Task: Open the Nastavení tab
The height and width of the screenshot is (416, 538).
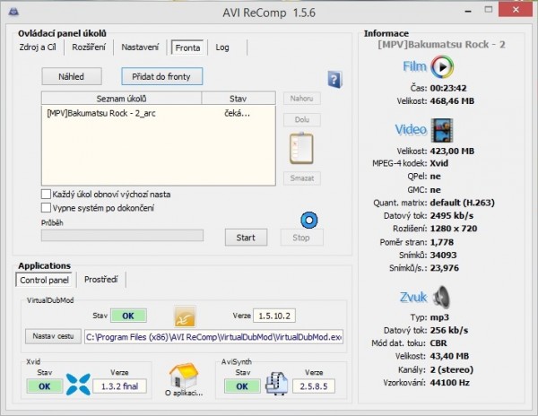Action: (140, 48)
